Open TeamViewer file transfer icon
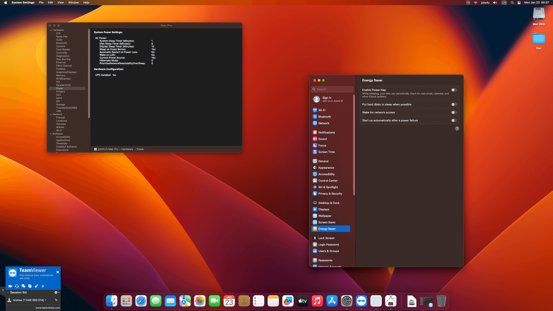Screen dimensions: 553x311 (30, 286)
